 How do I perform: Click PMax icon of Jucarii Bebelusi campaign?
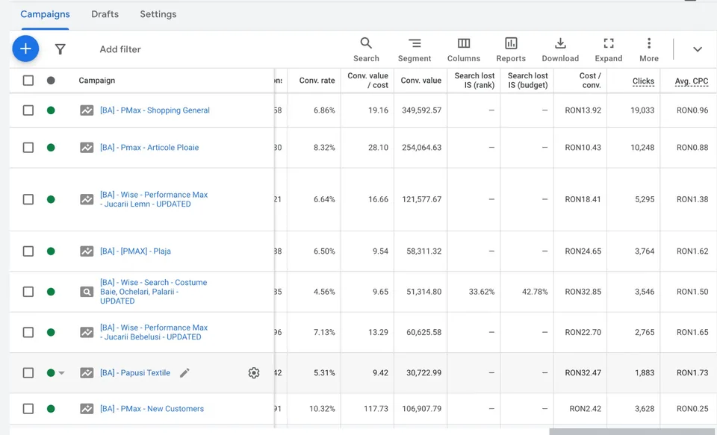[87, 332]
